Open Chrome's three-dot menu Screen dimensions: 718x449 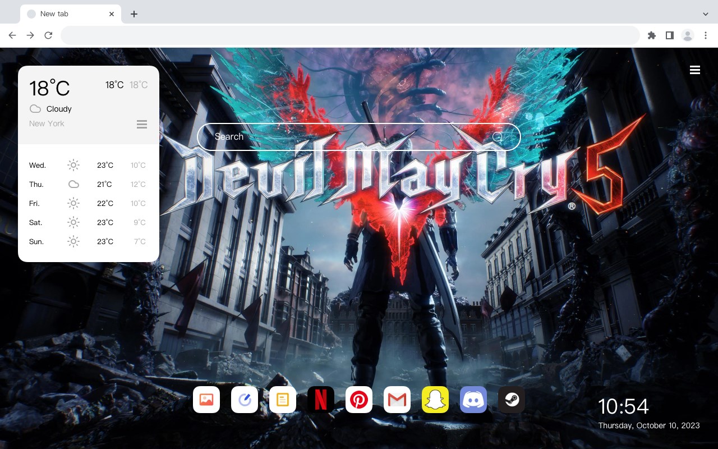click(706, 35)
